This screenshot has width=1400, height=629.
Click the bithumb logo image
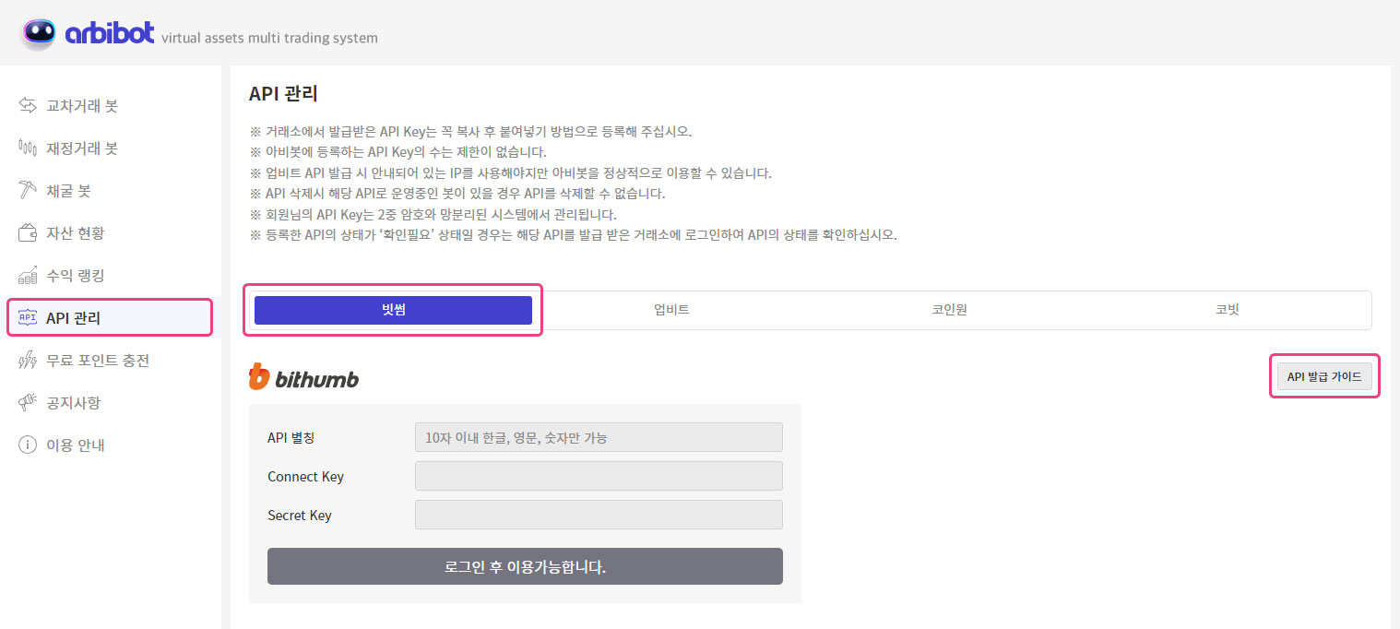303,377
